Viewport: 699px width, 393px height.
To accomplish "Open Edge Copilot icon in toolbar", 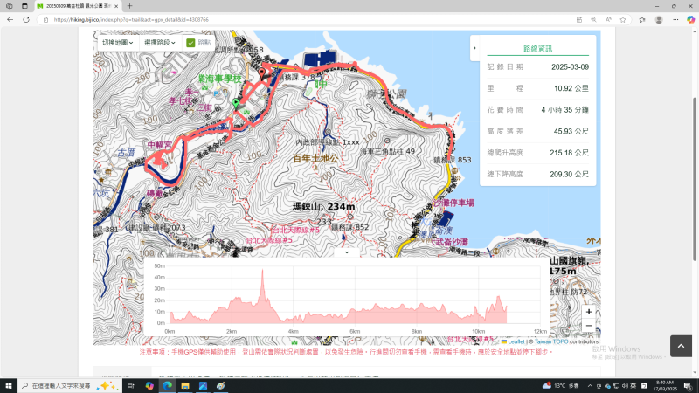I will 690,18.
